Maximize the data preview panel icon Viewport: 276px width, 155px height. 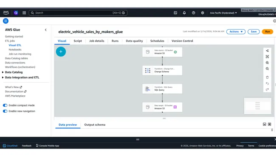point(270,124)
